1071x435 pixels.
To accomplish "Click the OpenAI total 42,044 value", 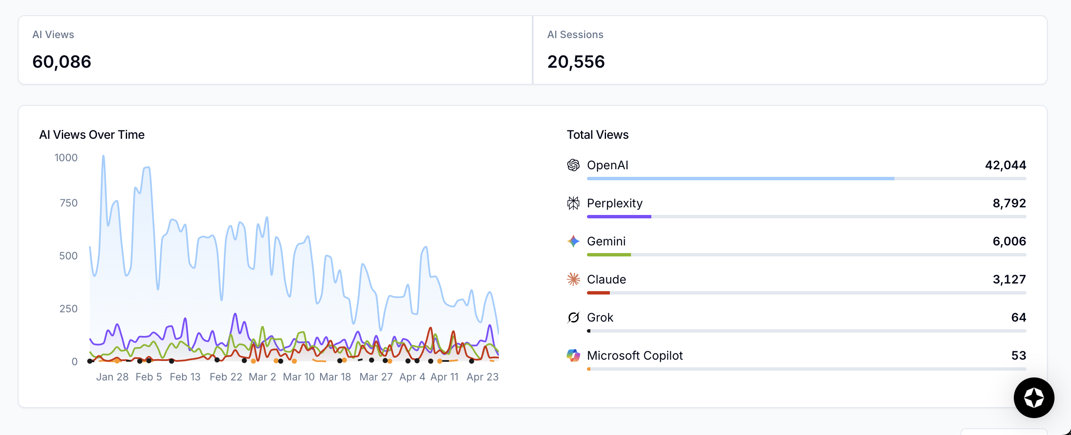I will tap(1005, 165).
